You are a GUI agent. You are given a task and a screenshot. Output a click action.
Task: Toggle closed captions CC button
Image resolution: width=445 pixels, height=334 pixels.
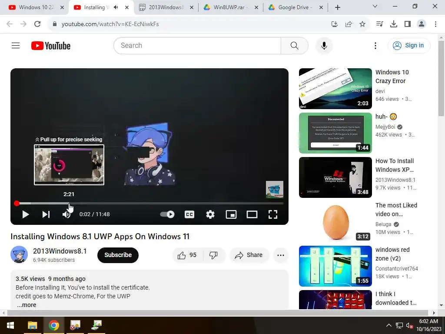tap(189, 214)
